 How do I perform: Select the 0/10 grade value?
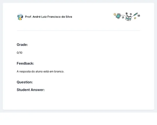click(20, 53)
